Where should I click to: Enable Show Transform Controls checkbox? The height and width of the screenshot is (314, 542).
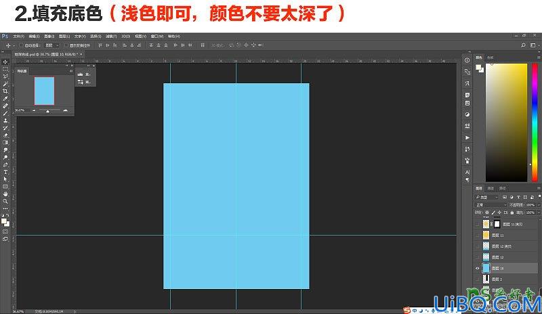pos(66,45)
